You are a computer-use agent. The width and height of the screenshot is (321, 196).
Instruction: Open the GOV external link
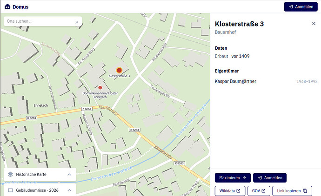point(259,191)
